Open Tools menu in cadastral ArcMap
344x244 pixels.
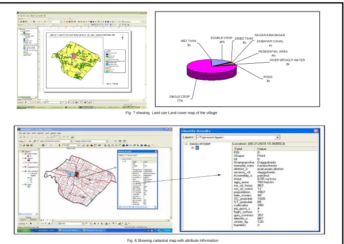click(x=47, y=133)
